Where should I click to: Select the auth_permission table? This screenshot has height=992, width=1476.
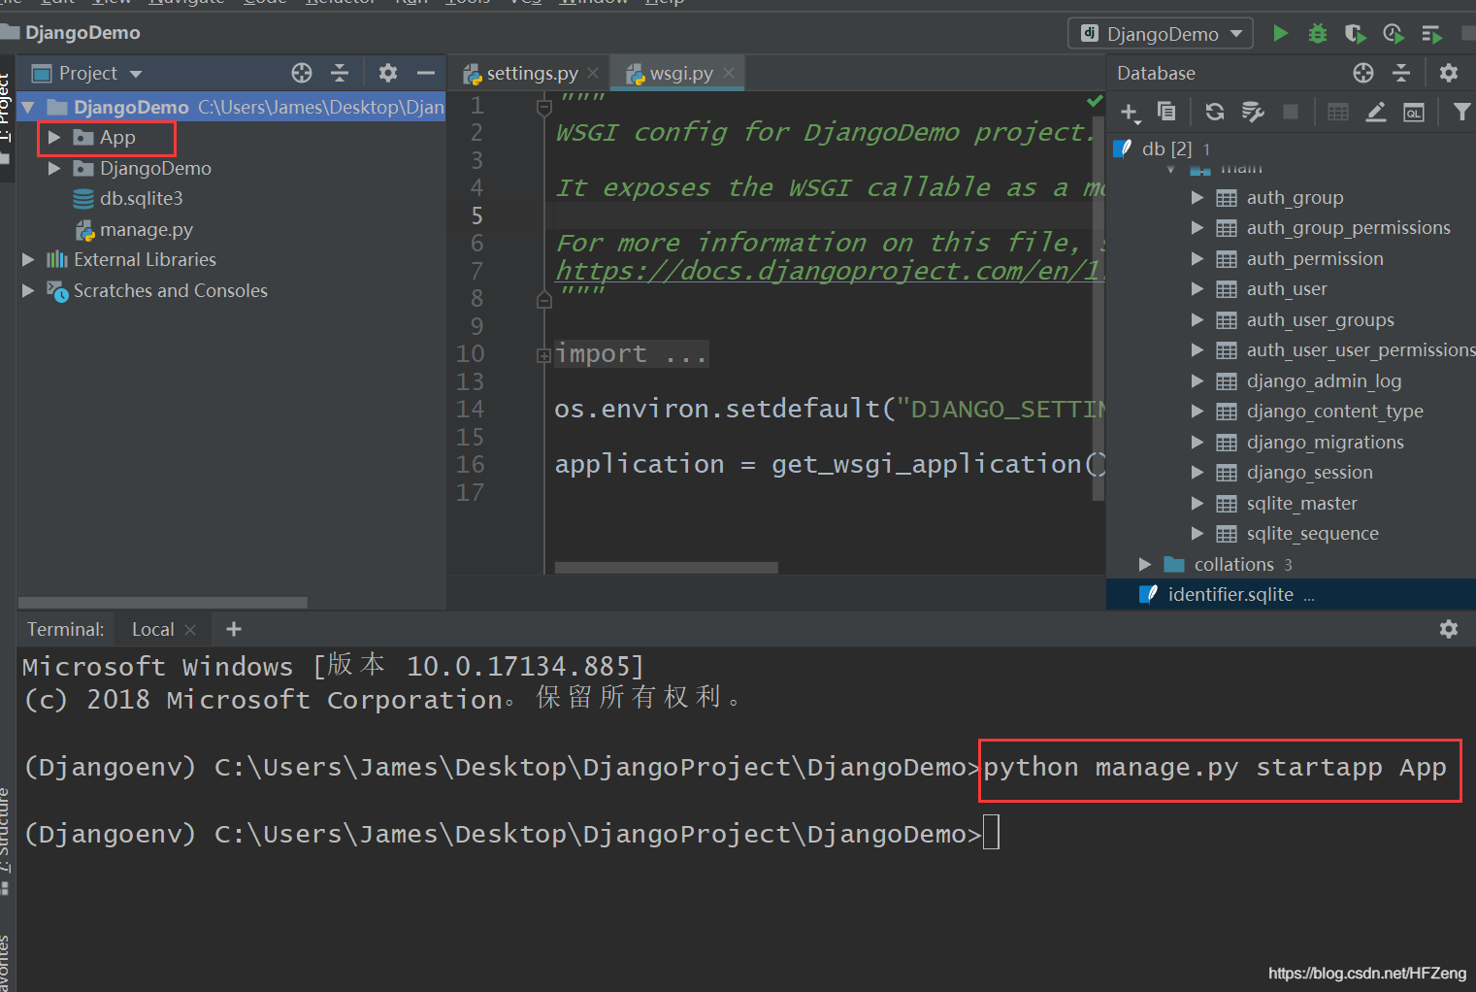coord(1314,259)
